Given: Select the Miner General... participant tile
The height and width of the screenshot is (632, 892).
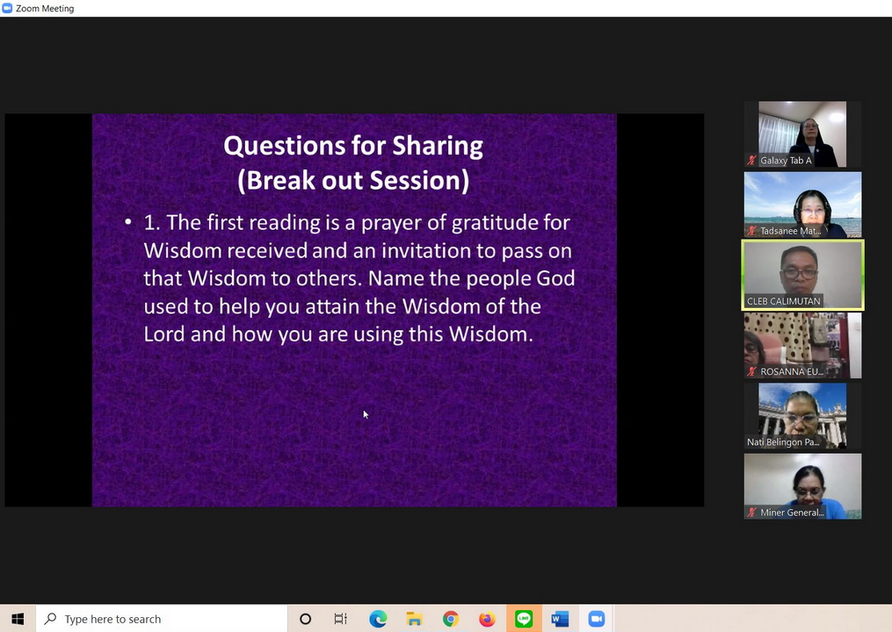Looking at the screenshot, I should click(x=802, y=485).
